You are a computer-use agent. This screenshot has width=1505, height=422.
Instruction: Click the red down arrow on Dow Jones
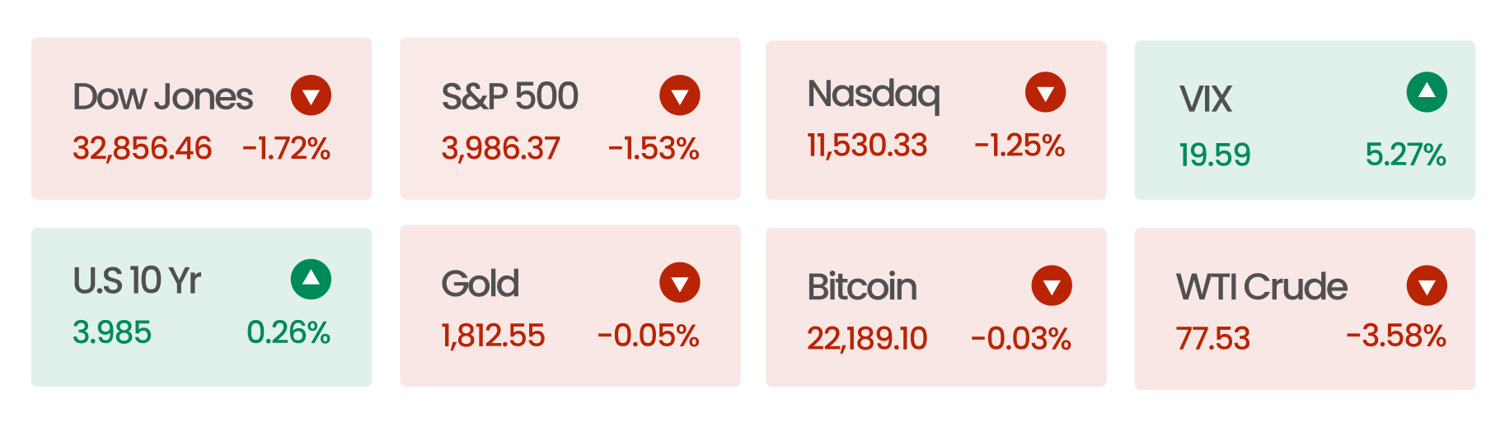(311, 95)
